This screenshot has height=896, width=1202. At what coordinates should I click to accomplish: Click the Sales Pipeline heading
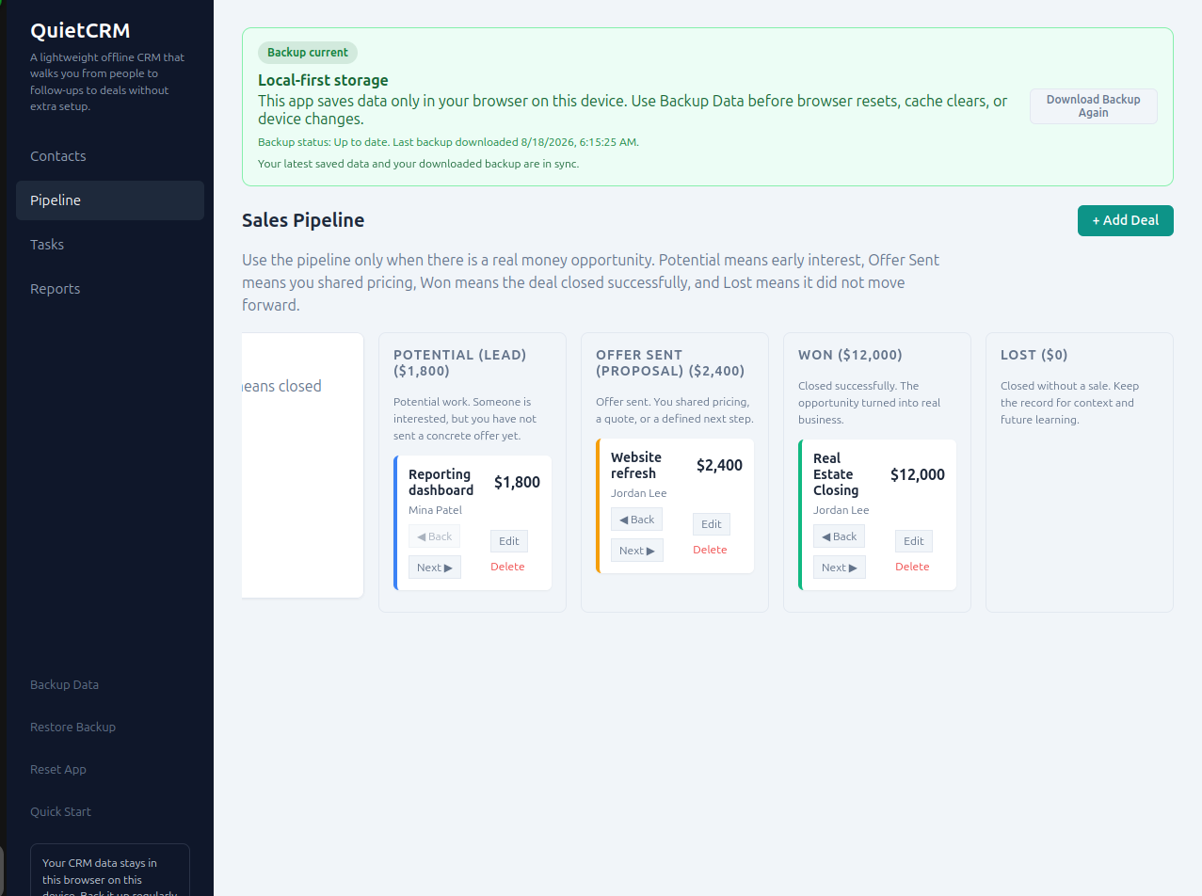click(303, 220)
